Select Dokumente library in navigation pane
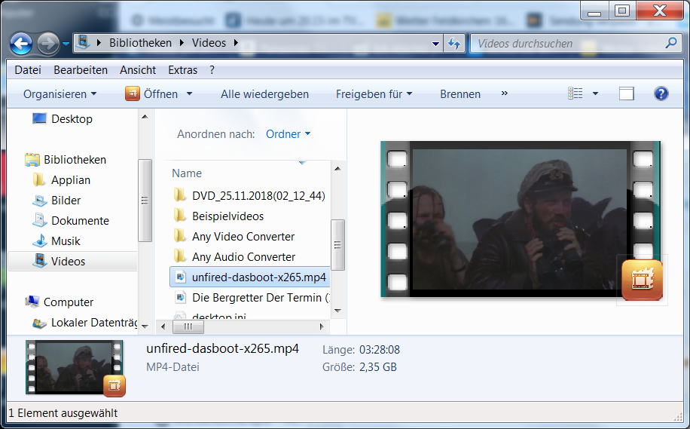This screenshot has width=690, height=429. [x=80, y=221]
